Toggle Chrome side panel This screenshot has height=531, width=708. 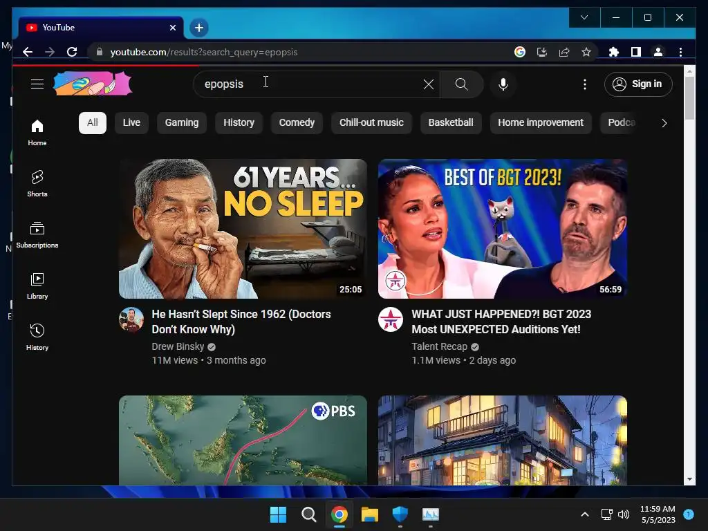click(636, 52)
